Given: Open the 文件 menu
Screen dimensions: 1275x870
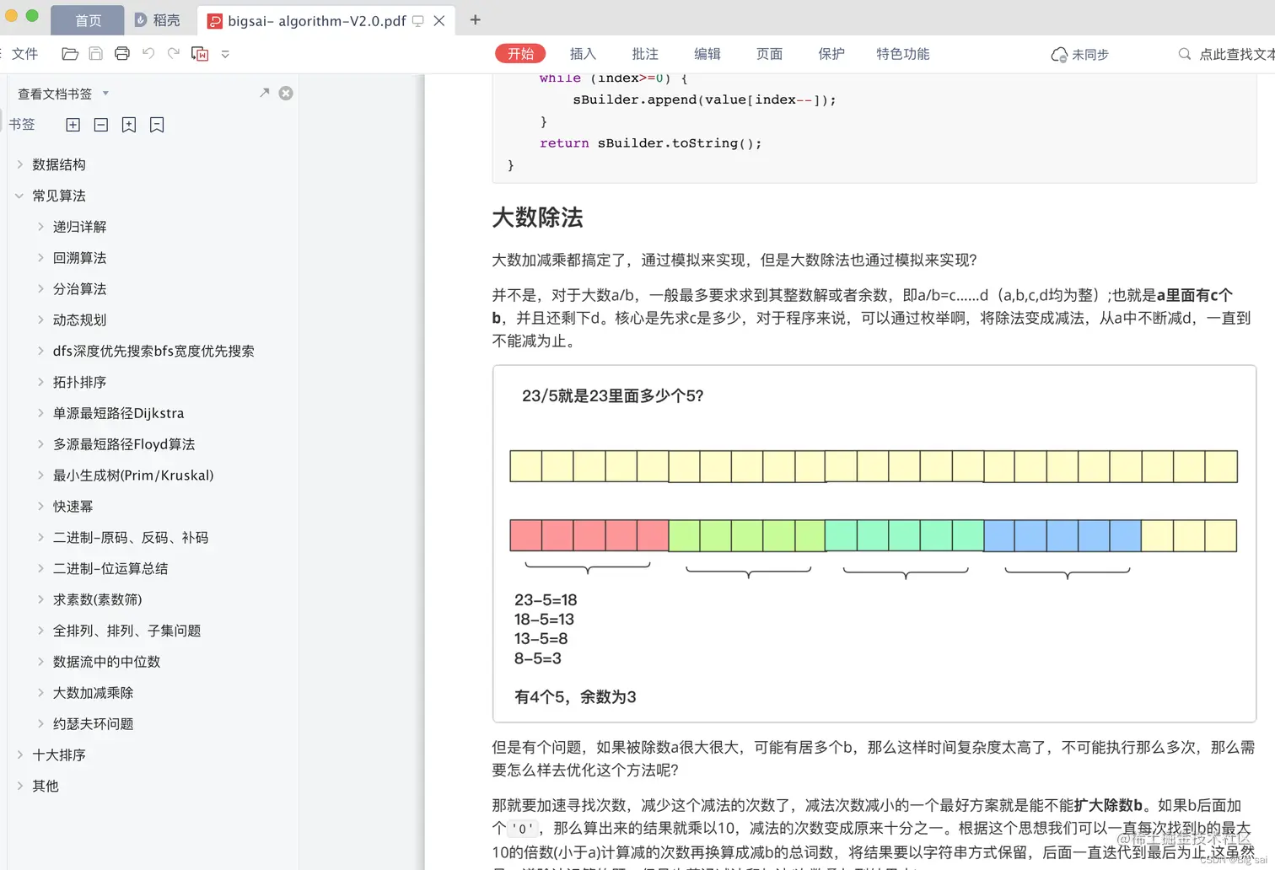Looking at the screenshot, I should tap(24, 54).
